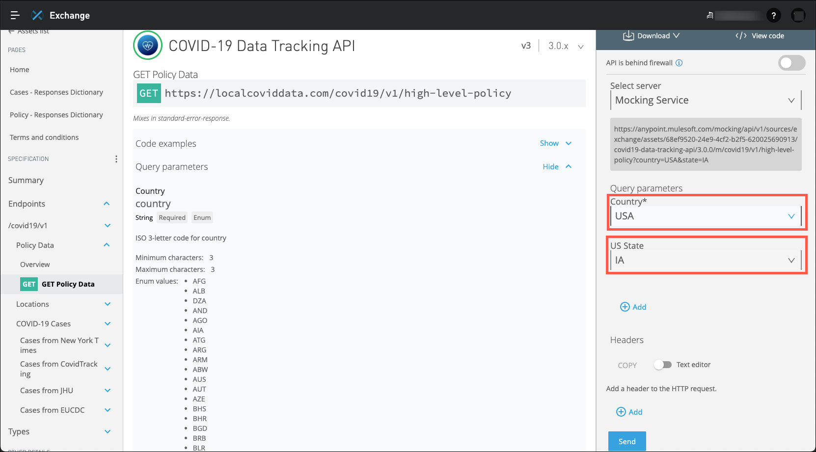Open Terms and conditions page

44,137
